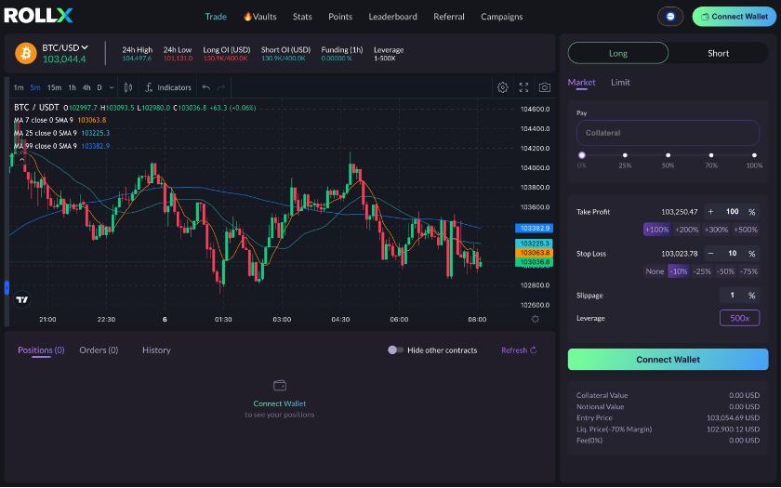
Task: Select the D daily timeframe
Action: point(99,87)
